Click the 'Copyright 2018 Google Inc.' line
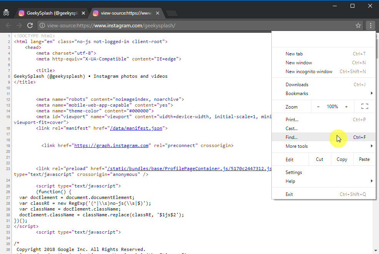The height and width of the screenshot is (254, 379). point(81,249)
